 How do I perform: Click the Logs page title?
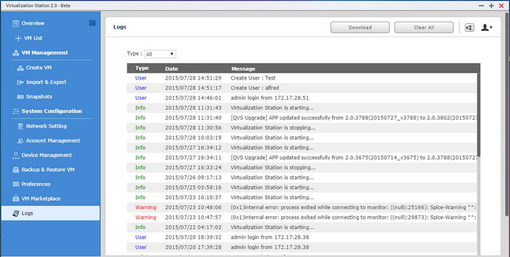120,27
